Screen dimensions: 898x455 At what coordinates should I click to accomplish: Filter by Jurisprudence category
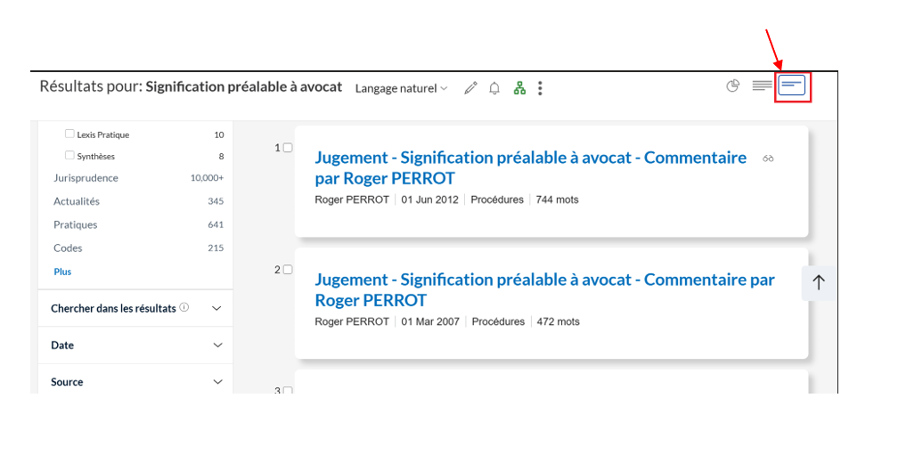[x=86, y=178]
